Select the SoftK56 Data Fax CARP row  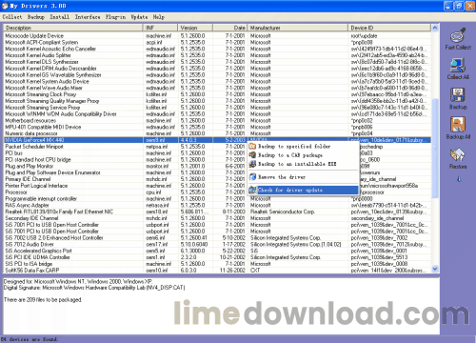pos(217,271)
